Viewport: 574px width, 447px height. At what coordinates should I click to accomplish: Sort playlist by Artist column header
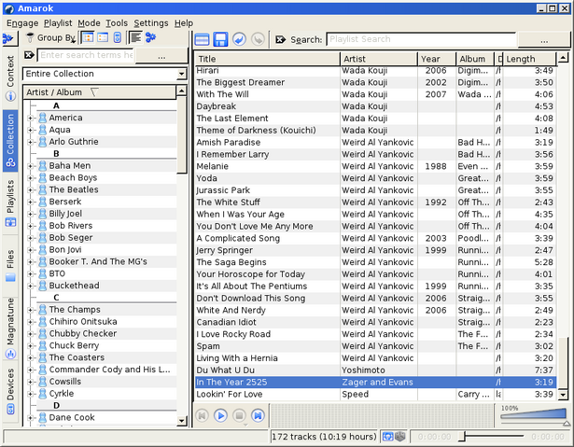point(379,59)
